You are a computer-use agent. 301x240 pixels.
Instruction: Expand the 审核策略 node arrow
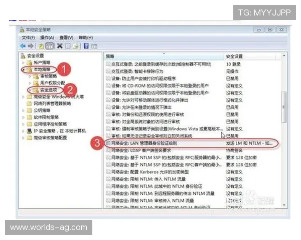(x=30, y=76)
